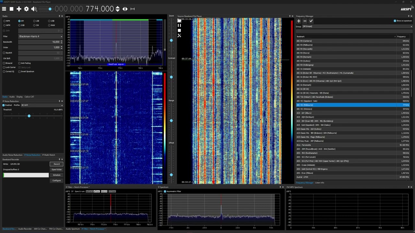Click the up-down frequency step arrows icon
Viewport: 415px width, 233px height.
(x=118, y=9)
